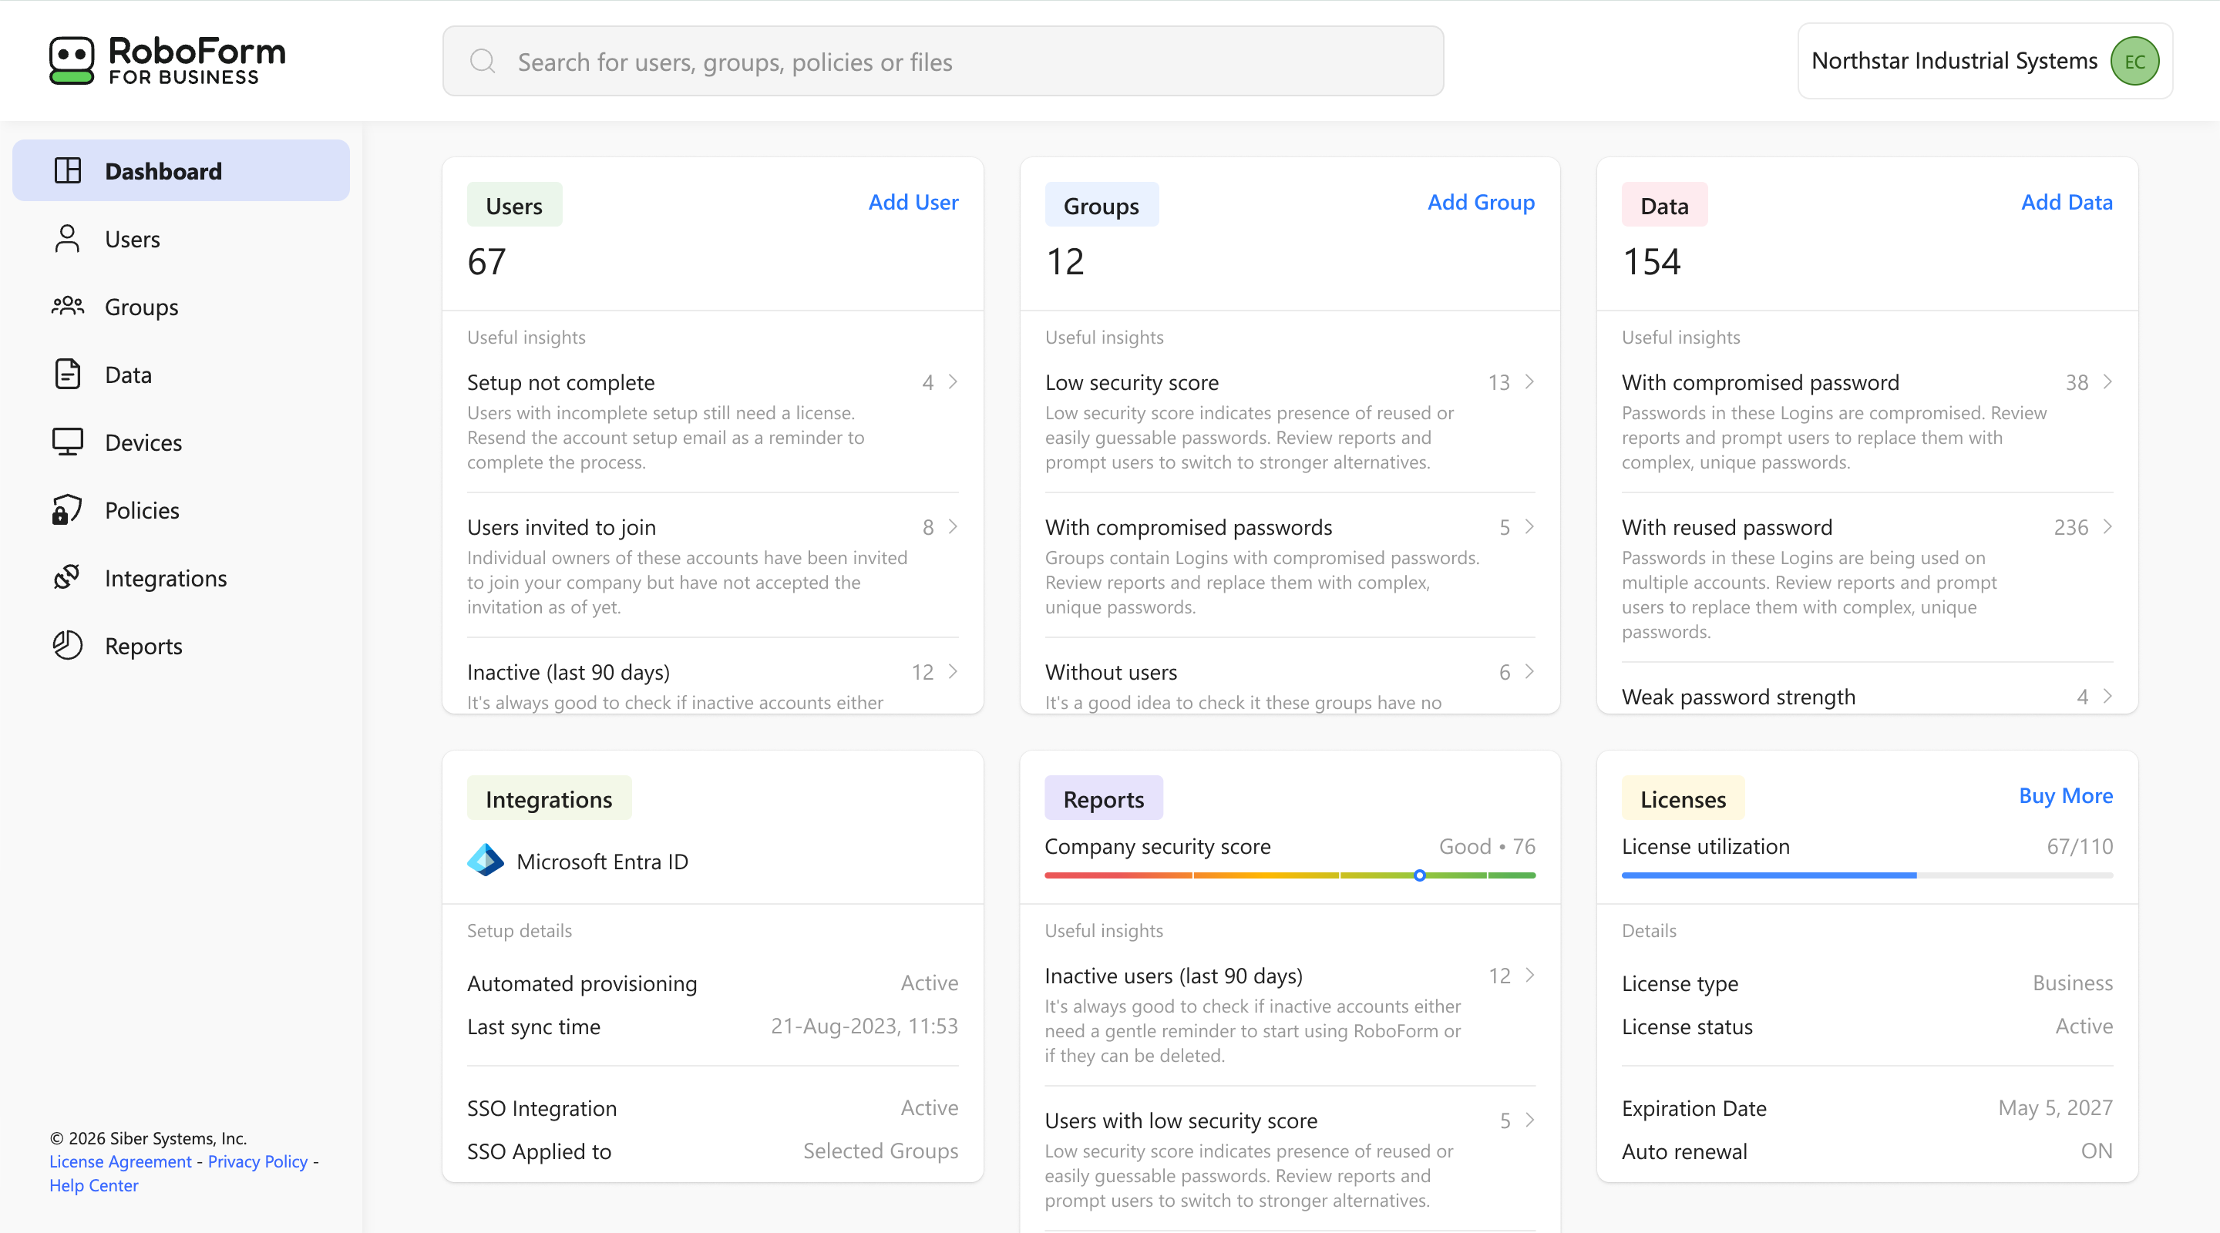2220x1233 pixels.
Task: Expand the Weak password strength chevron
Action: tap(2107, 695)
